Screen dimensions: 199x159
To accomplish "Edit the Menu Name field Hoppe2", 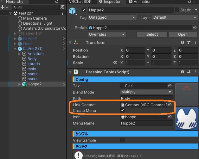I will click(x=146, y=123).
